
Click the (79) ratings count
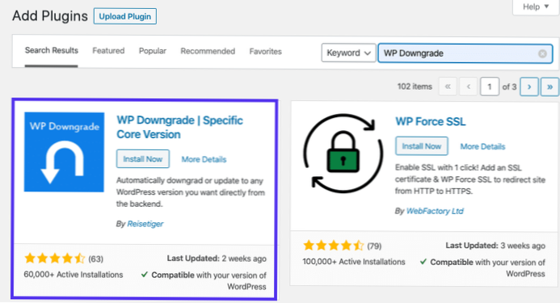click(374, 246)
